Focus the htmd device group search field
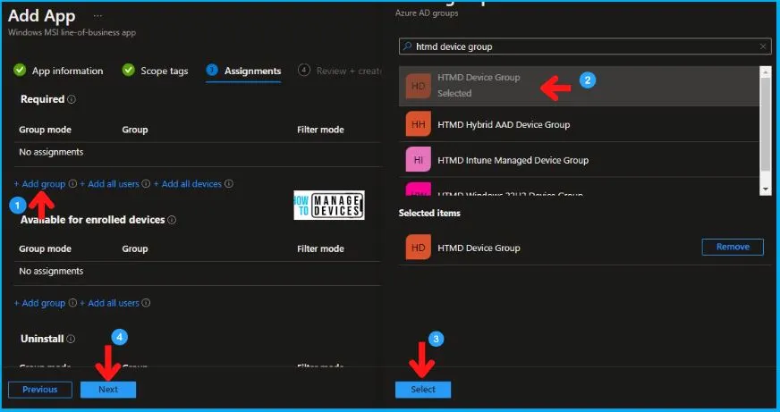 584,46
